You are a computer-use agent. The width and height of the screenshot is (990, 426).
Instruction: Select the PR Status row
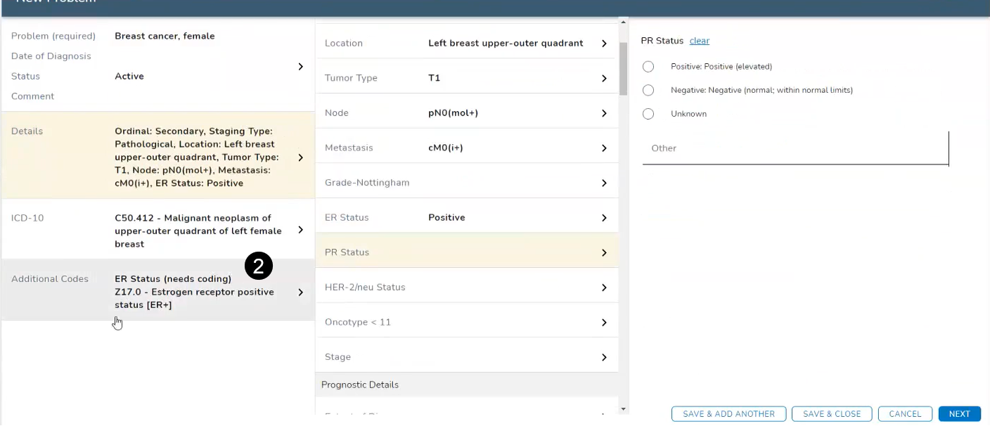coord(465,252)
